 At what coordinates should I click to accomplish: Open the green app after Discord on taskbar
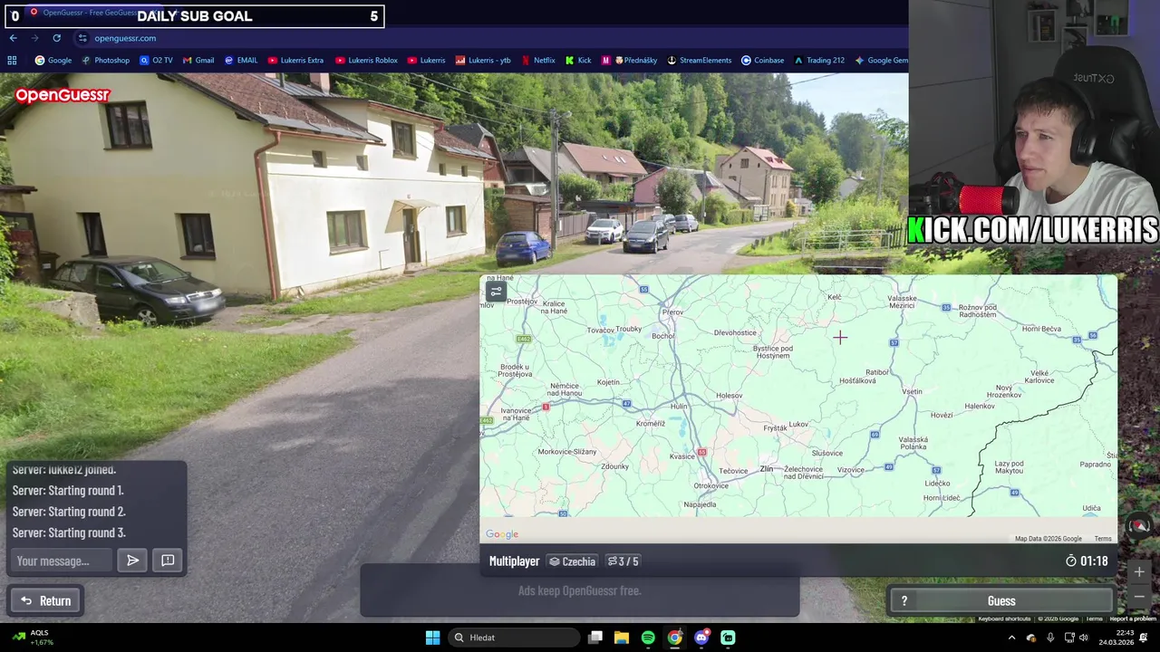[x=728, y=638]
